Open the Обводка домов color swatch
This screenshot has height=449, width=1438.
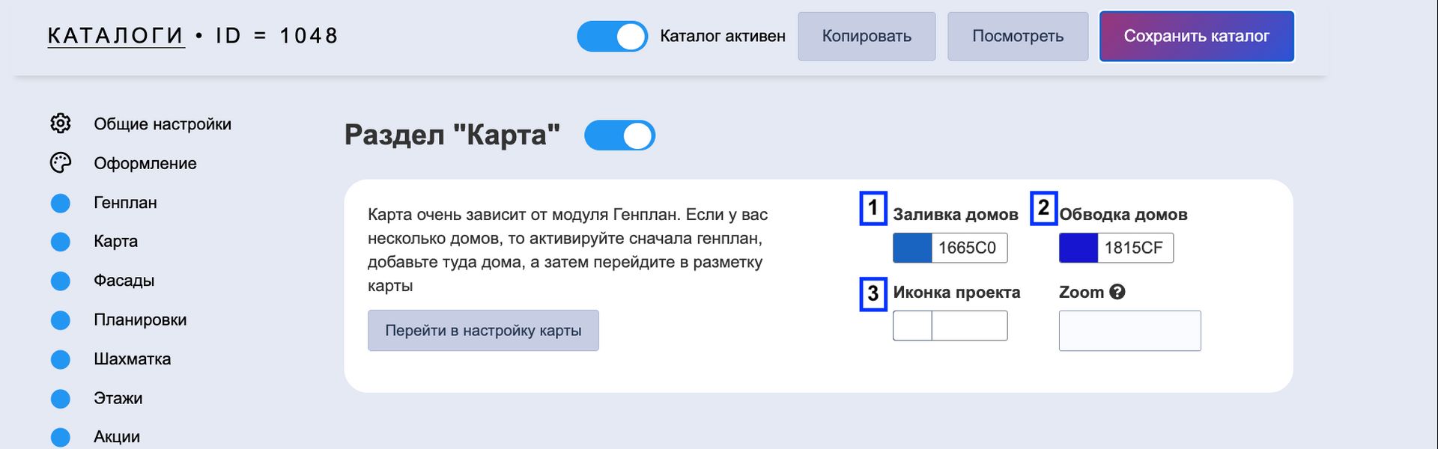point(1078,248)
